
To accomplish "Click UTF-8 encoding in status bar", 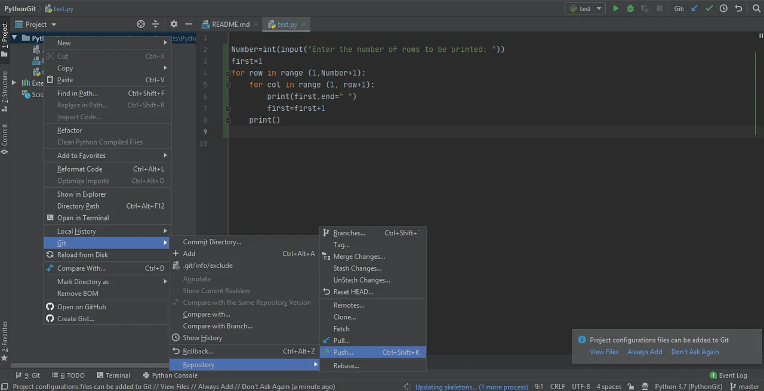I will click(x=581, y=386).
